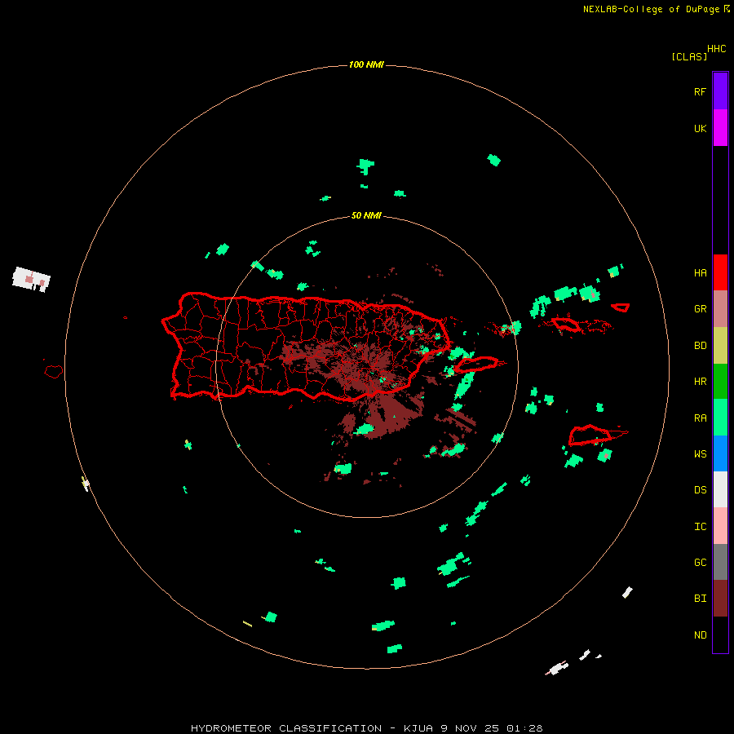Click the 50 NMI range ring label
This screenshot has height=734, width=734.
click(366, 215)
